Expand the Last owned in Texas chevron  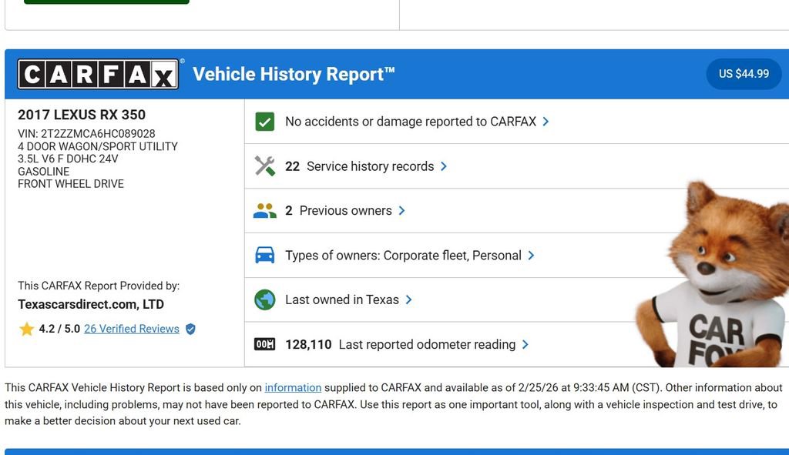point(408,299)
